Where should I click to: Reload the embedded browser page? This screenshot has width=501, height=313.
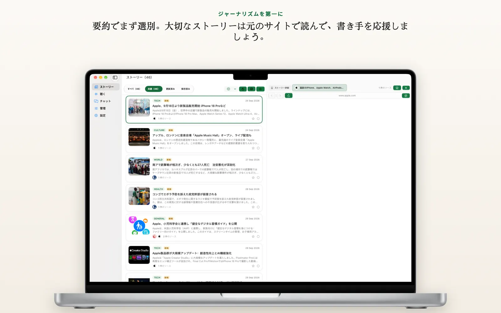pyautogui.click(x=289, y=95)
